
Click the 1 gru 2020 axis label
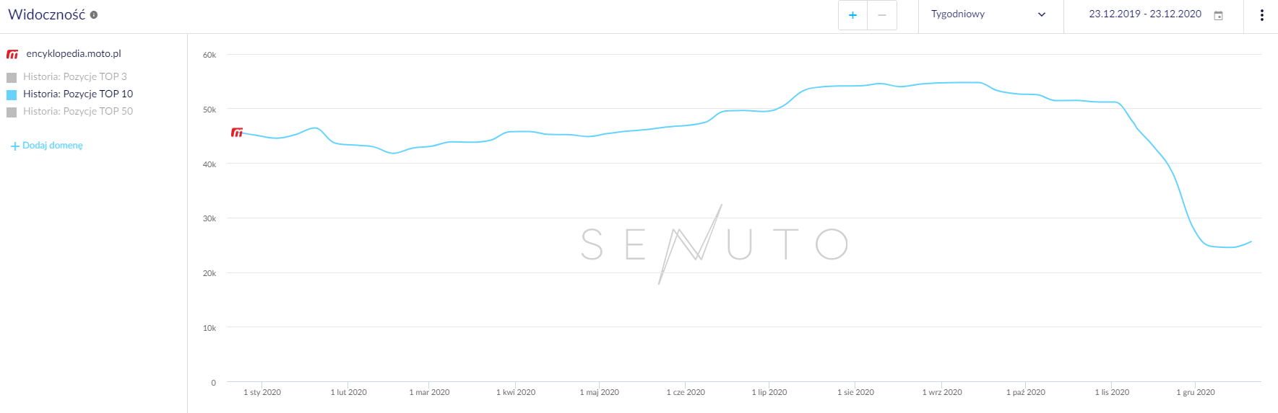tap(1196, 392)
